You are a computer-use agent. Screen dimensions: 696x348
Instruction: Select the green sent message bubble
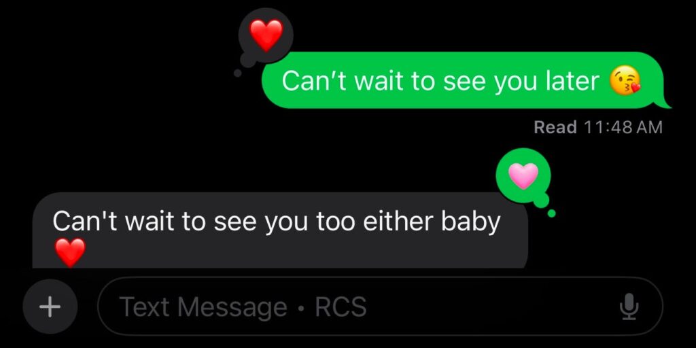466,80
